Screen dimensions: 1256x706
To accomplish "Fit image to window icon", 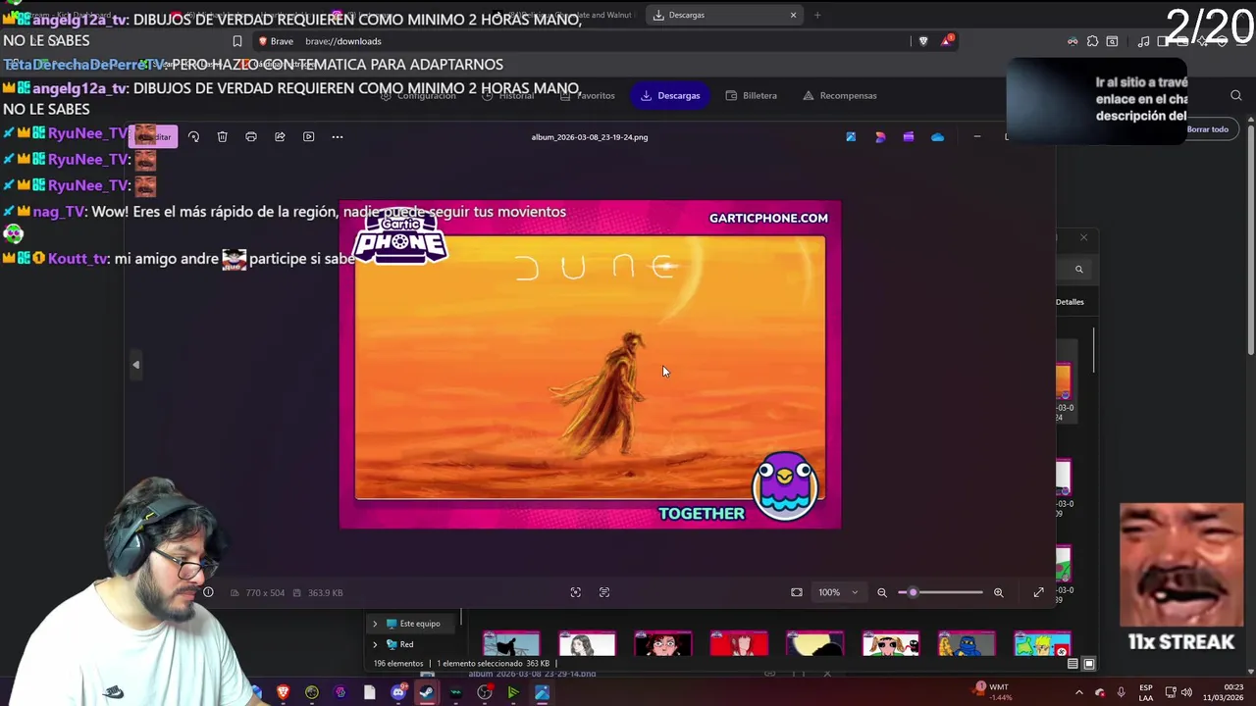I will 797,592.
